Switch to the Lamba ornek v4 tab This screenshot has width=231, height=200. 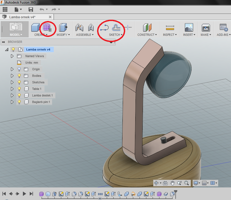click(x=22, y=17)
